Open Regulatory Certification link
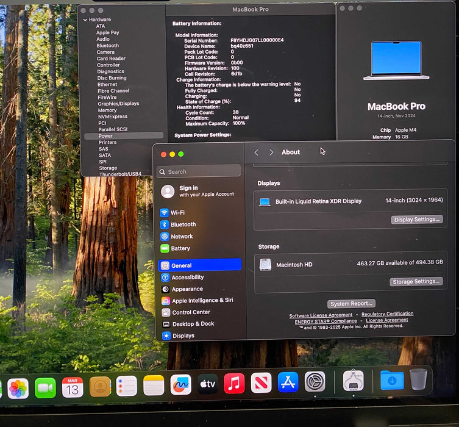Viewport: 459px width, 427px height. 387,314
